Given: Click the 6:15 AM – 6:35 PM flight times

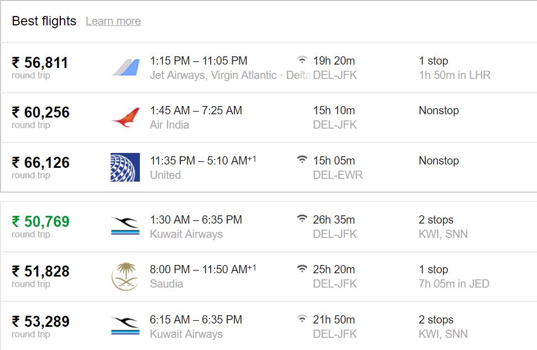Looking at the screenshot, I should coord(196,320).
